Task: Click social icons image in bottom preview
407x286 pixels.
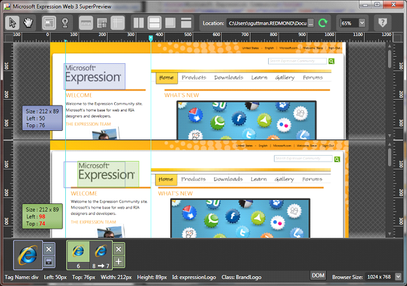Action: 240,218
